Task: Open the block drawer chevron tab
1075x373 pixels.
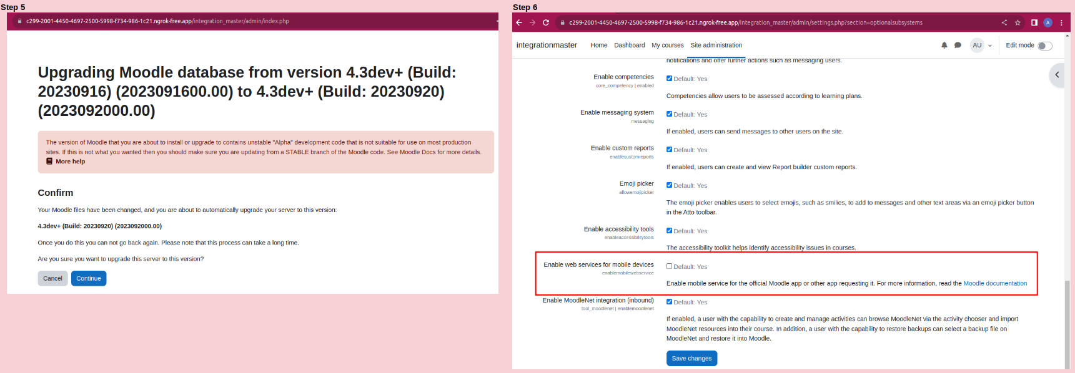Action: coord(1057,75)
